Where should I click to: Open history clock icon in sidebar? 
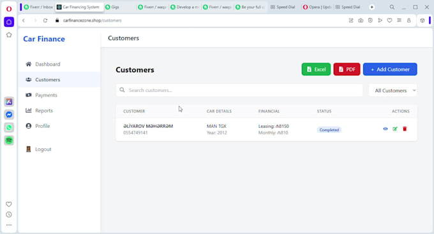point(9,215)
